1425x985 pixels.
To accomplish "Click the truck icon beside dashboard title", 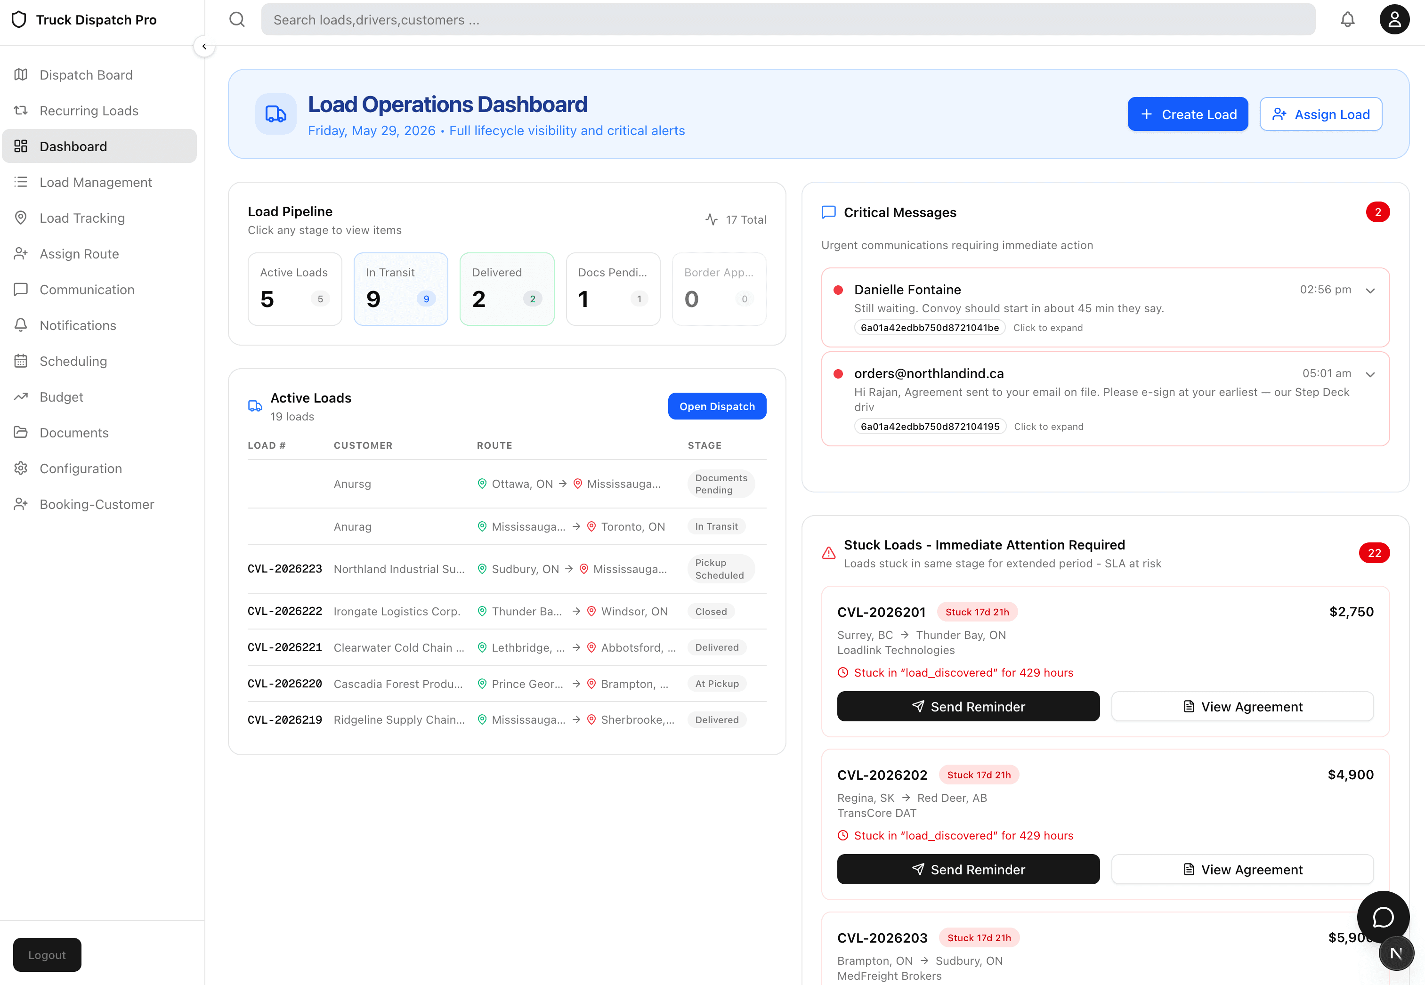I will (275, 113).
